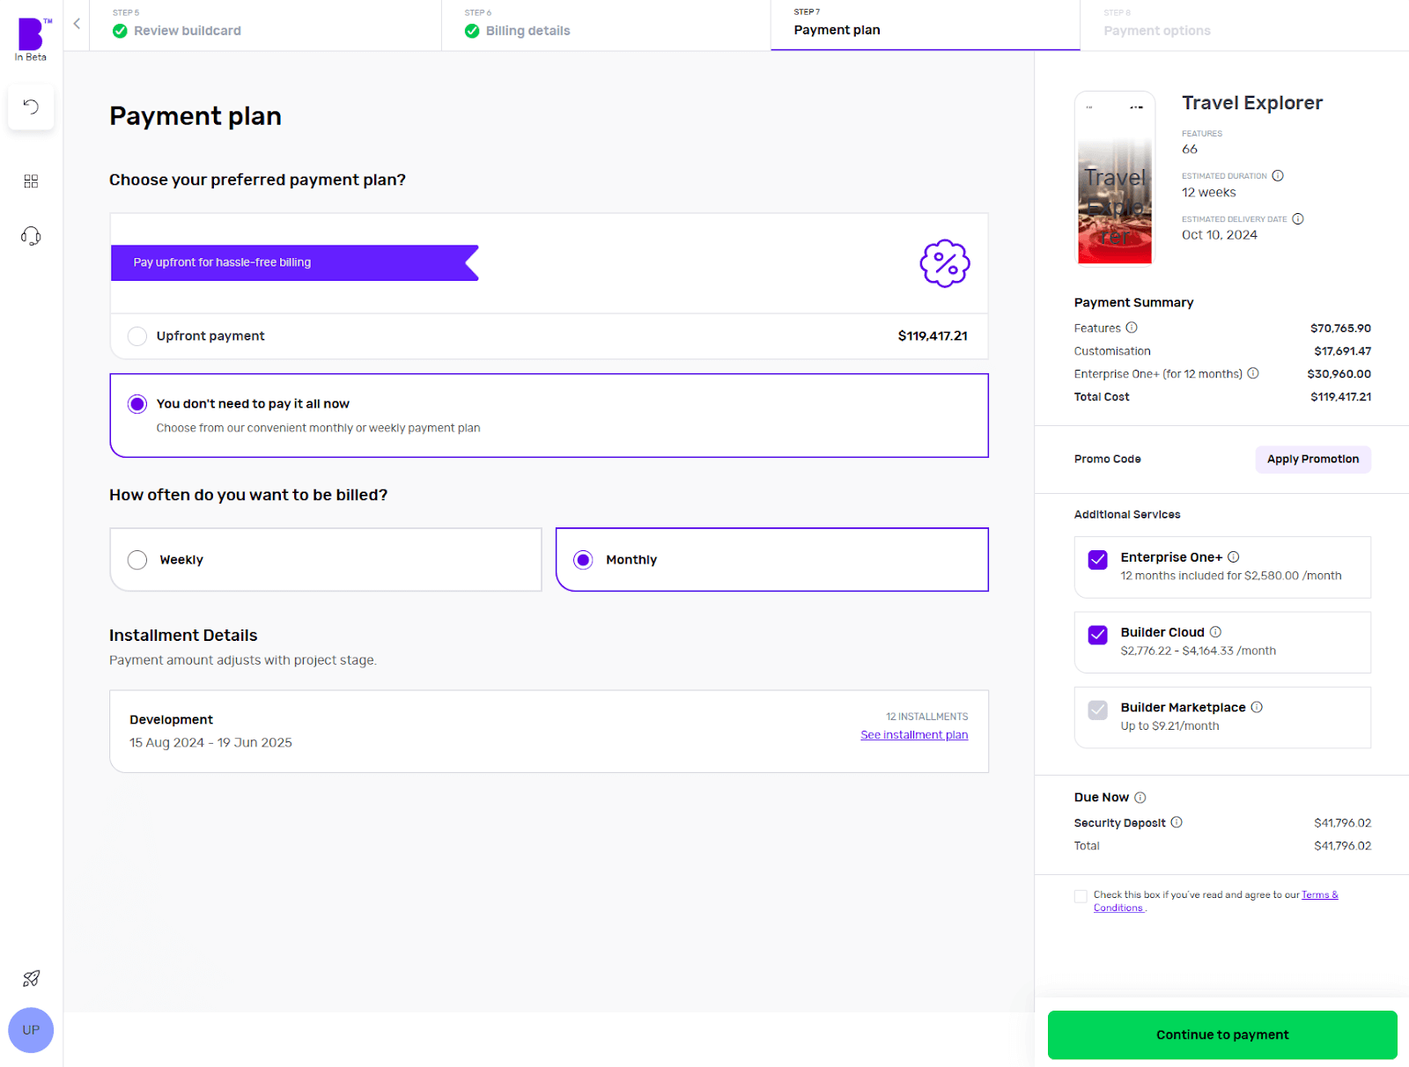
Task: Click the 12 INSTALLMENTS label
Action: (x=926, y=717)
